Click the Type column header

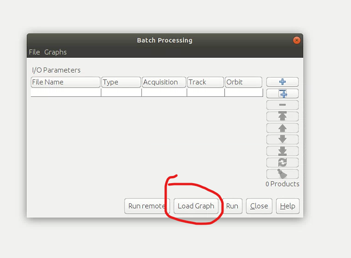pyautogui.click(x=121, y=82)
